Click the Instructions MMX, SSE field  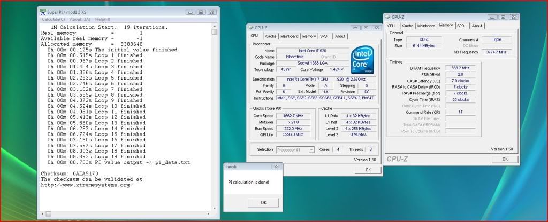pyautogui.click(x=326, y=98)
